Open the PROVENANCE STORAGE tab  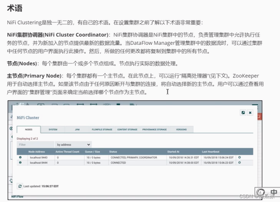[x=154, y=129]
